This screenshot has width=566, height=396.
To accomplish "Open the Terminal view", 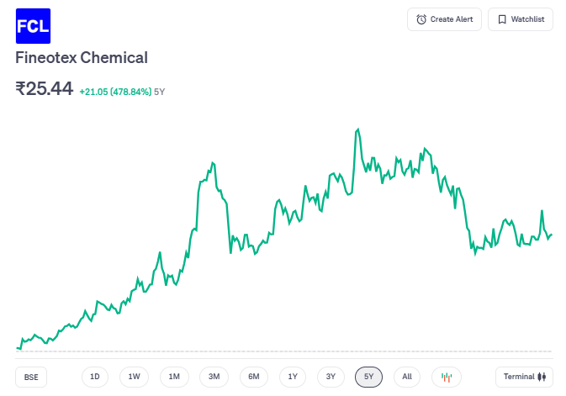I will point(523,377).
